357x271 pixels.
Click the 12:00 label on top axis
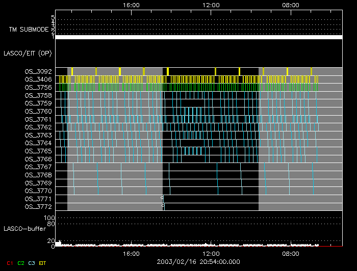pos(211,5)
